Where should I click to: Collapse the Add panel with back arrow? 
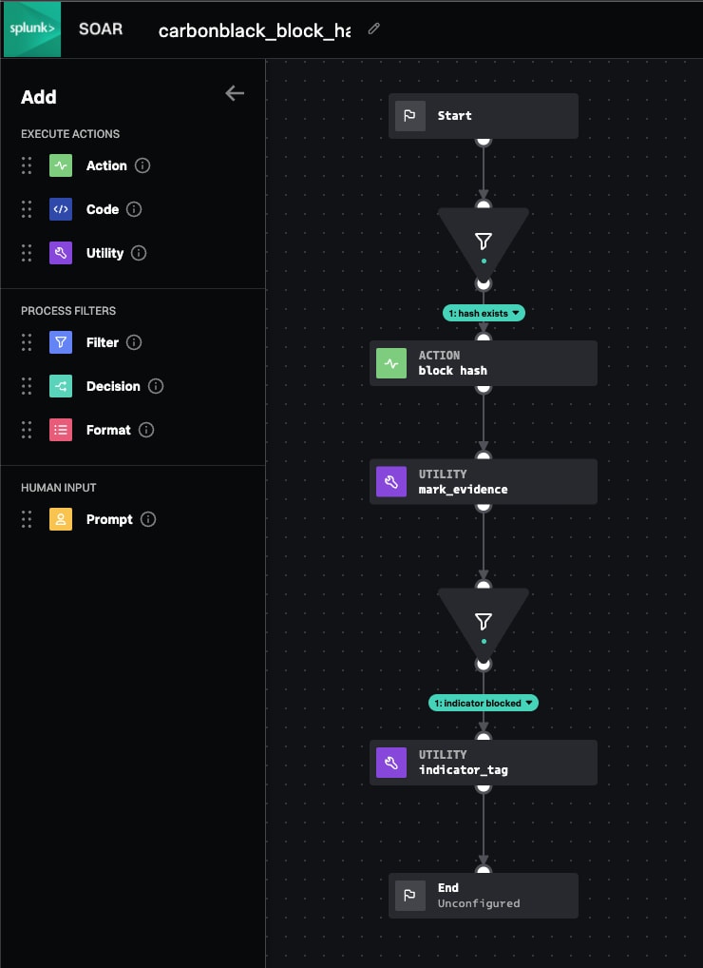235,93
